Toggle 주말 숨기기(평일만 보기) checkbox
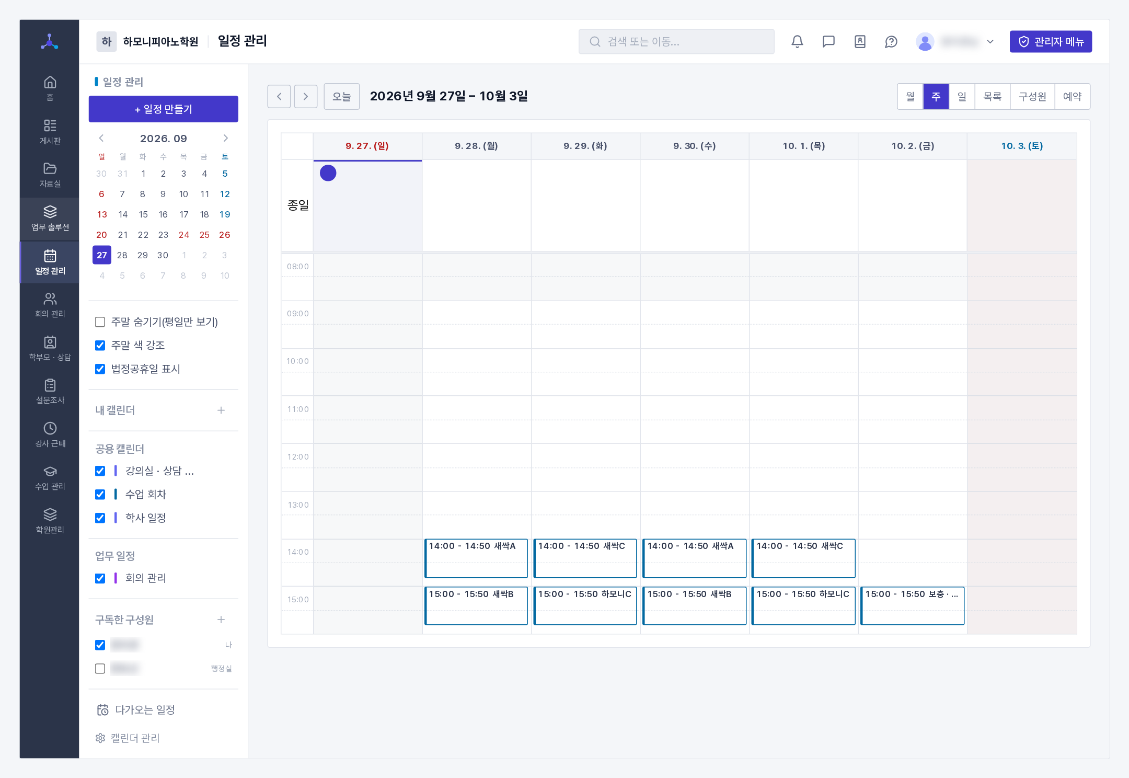 [100, 322]
